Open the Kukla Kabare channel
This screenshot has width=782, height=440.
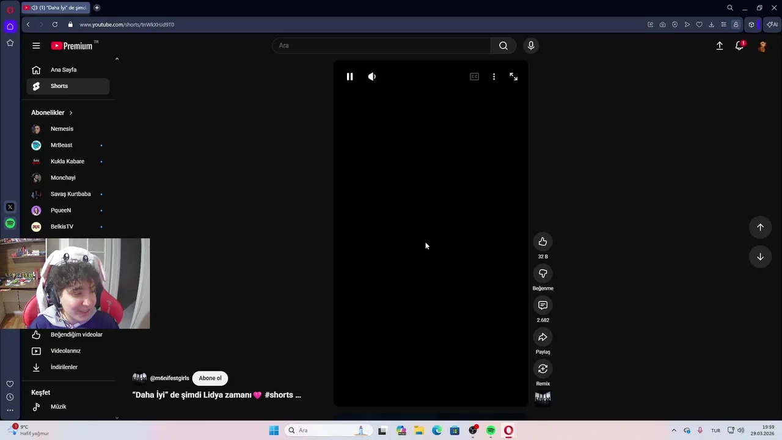pyautogui.click(x=68, y=161)
